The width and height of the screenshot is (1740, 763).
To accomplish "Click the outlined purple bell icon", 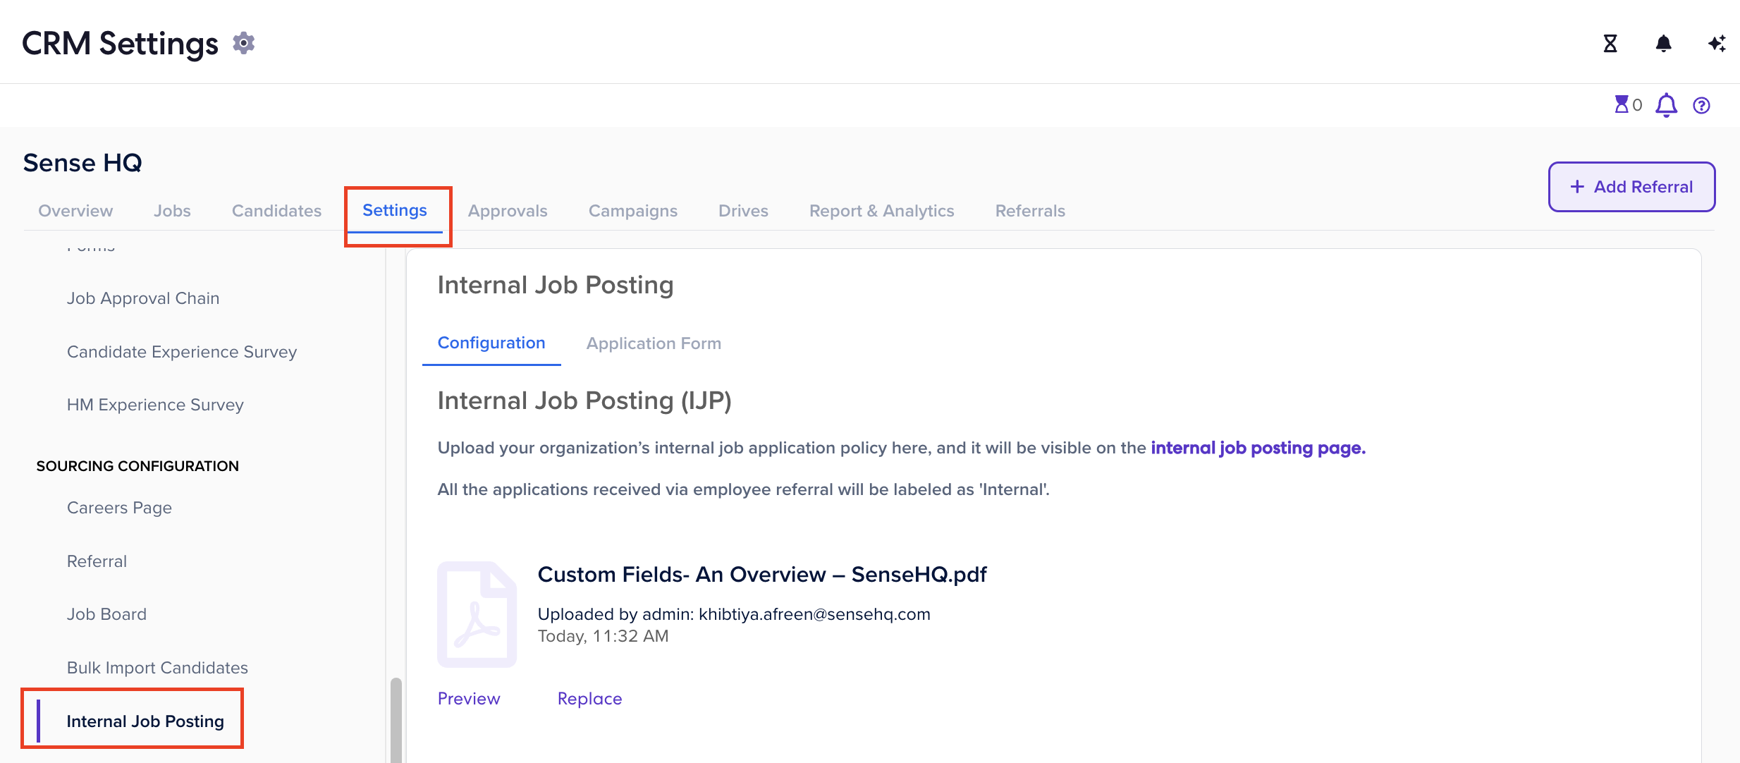I will pyautogui.click(x=1667, y=105).
